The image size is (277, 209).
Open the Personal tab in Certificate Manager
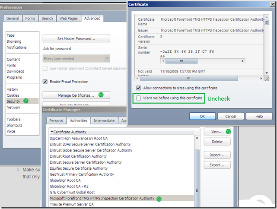(56, 121)
